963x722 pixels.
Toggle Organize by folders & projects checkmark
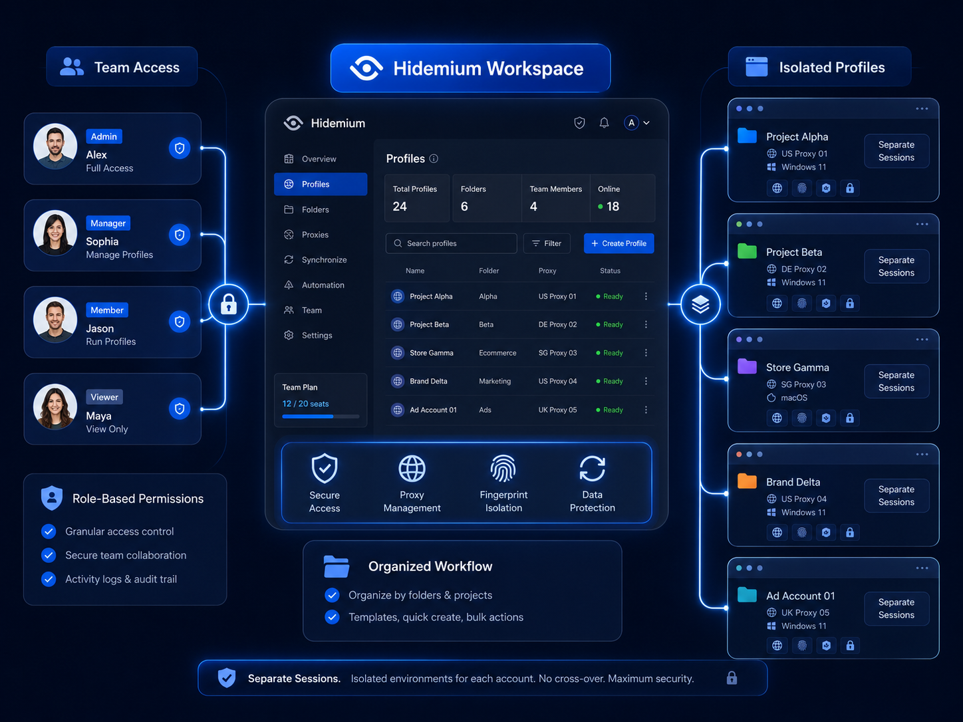(x=332, y=595)
